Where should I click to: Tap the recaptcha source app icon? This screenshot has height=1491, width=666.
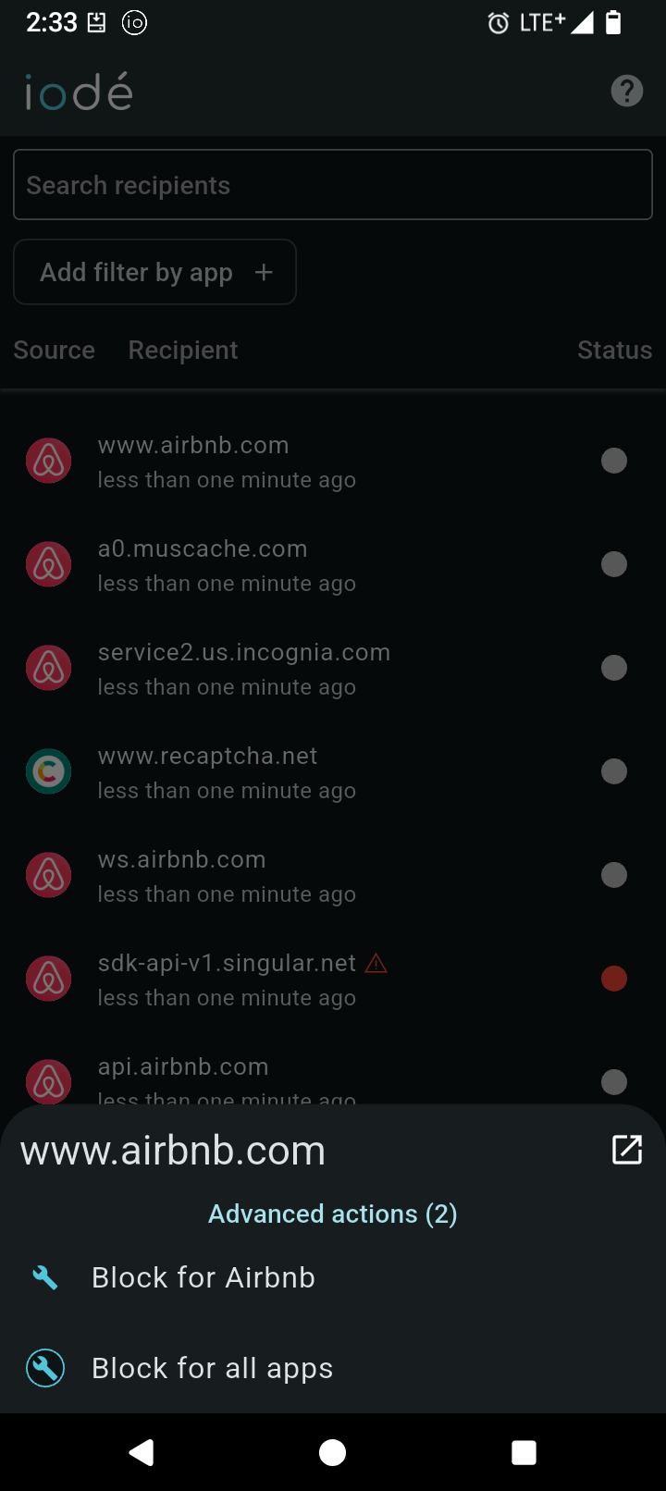[x=48, y=771]
